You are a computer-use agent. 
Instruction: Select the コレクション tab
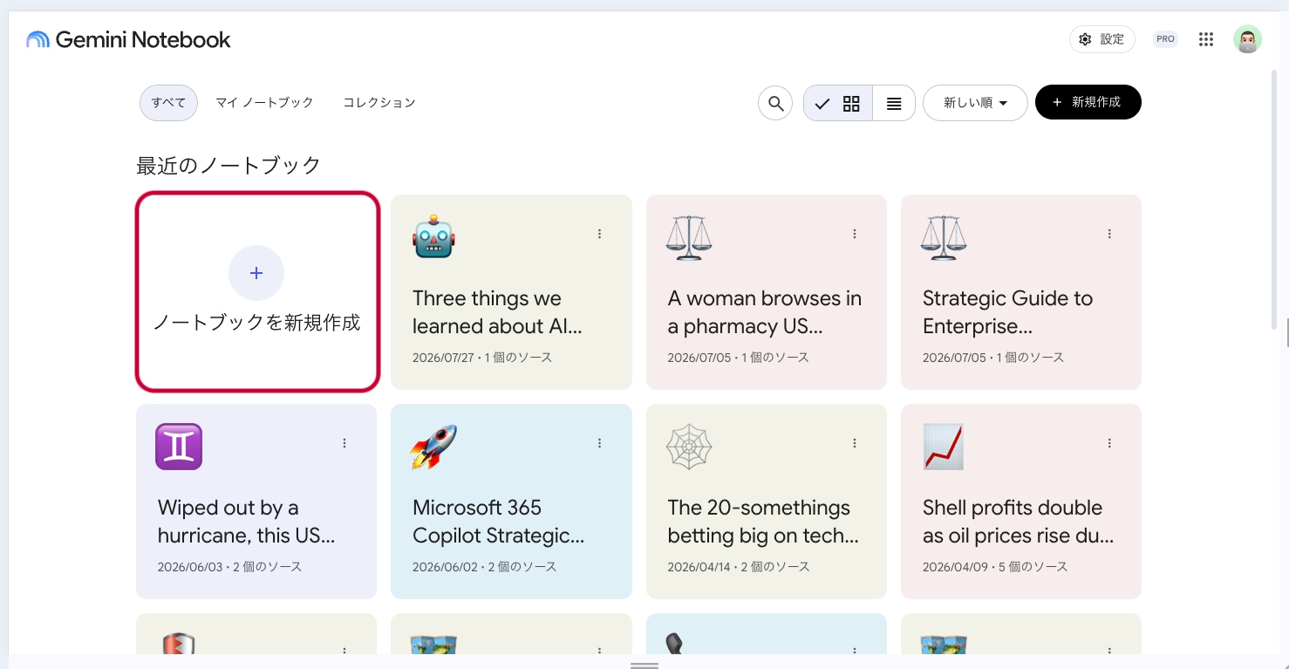coord(379,103)
